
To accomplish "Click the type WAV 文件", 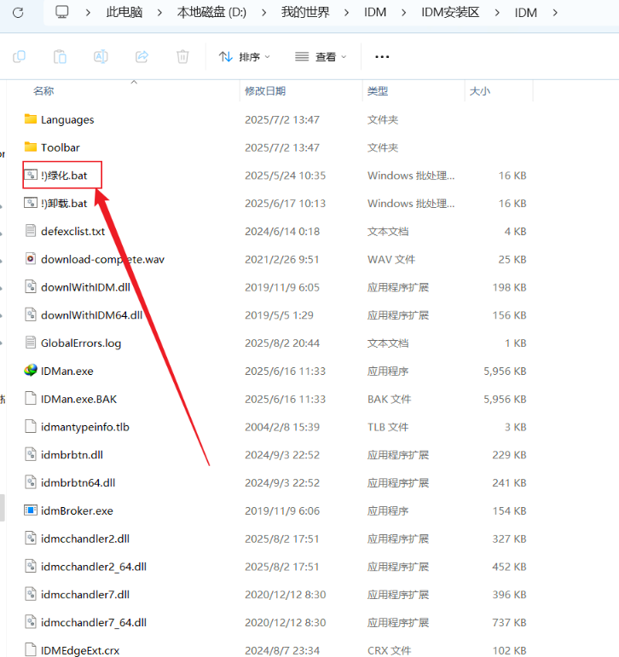I will point(391,259).
